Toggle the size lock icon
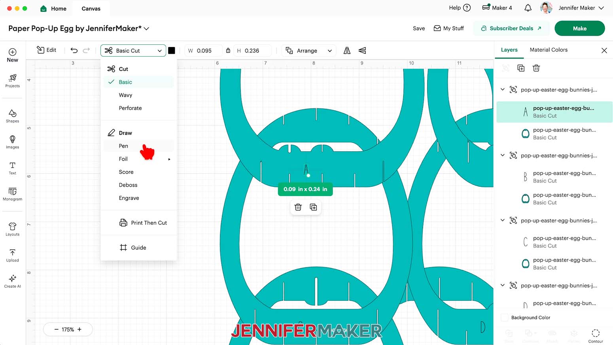 [228, 50]
